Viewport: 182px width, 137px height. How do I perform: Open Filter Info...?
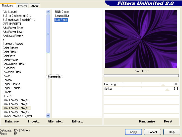(55, 121)
